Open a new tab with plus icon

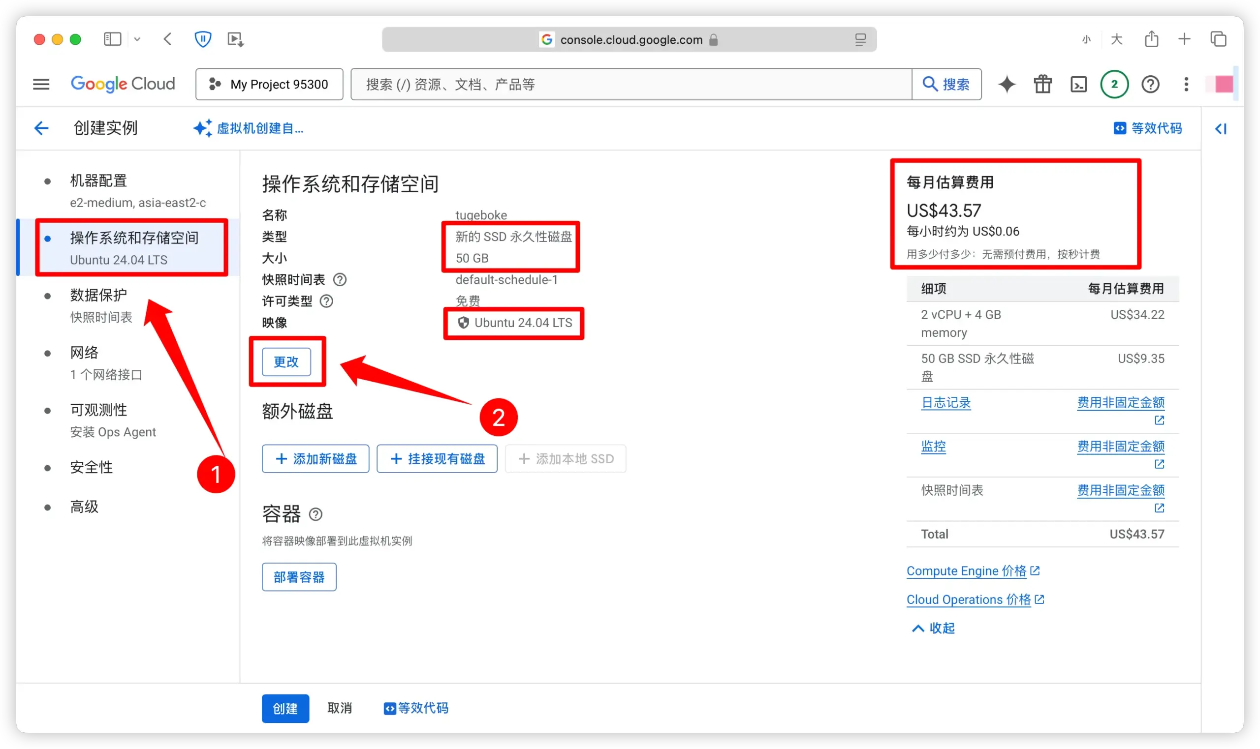pyautogui.click(x=1184, y=39)
